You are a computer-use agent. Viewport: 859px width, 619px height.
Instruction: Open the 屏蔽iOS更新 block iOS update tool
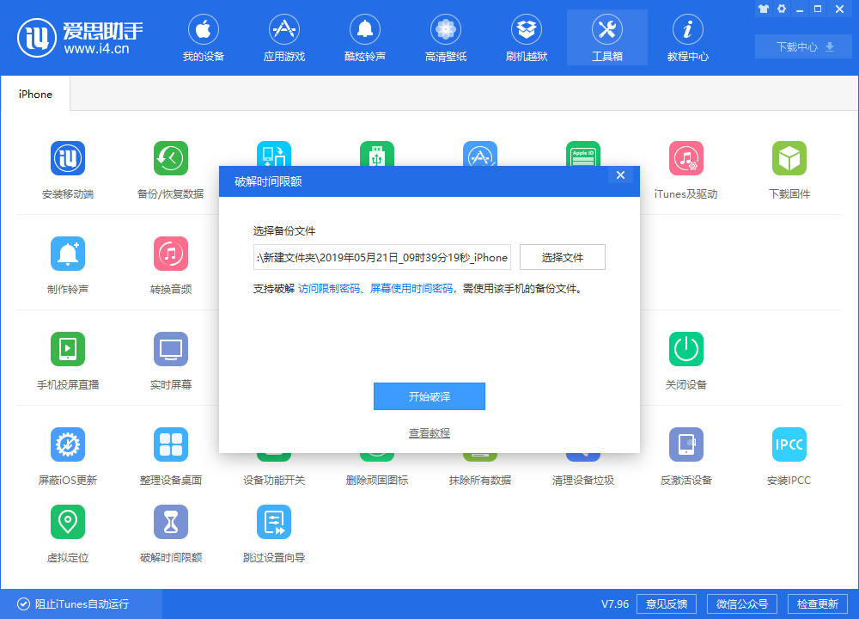tap(68, 454)
